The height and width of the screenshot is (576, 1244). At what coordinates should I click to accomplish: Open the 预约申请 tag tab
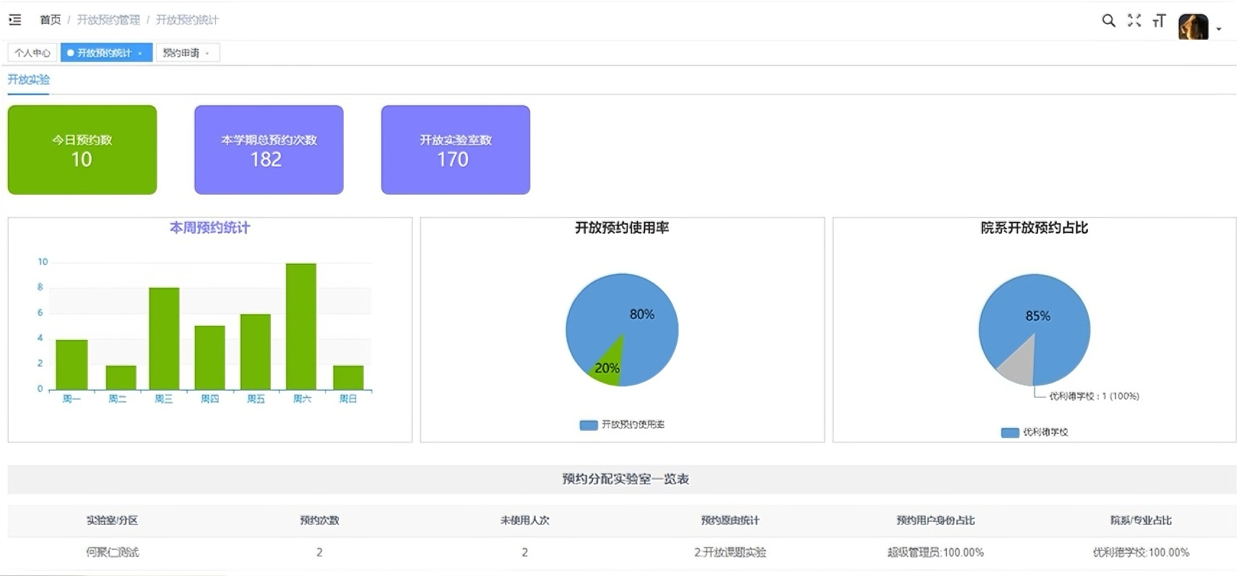tap(181, 53)
